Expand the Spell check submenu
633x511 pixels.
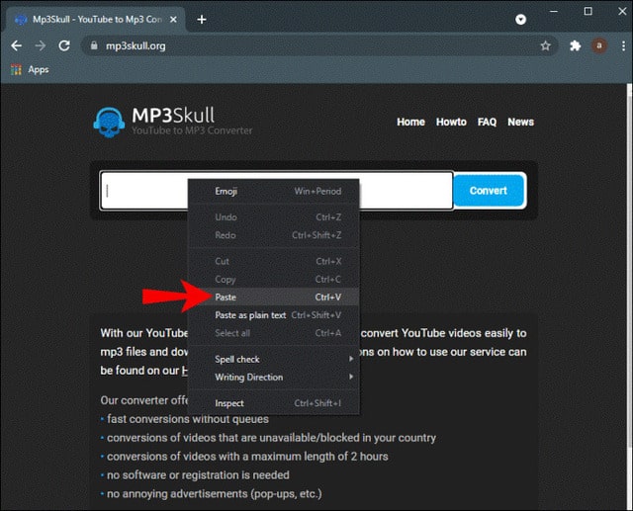click(274, 359)
